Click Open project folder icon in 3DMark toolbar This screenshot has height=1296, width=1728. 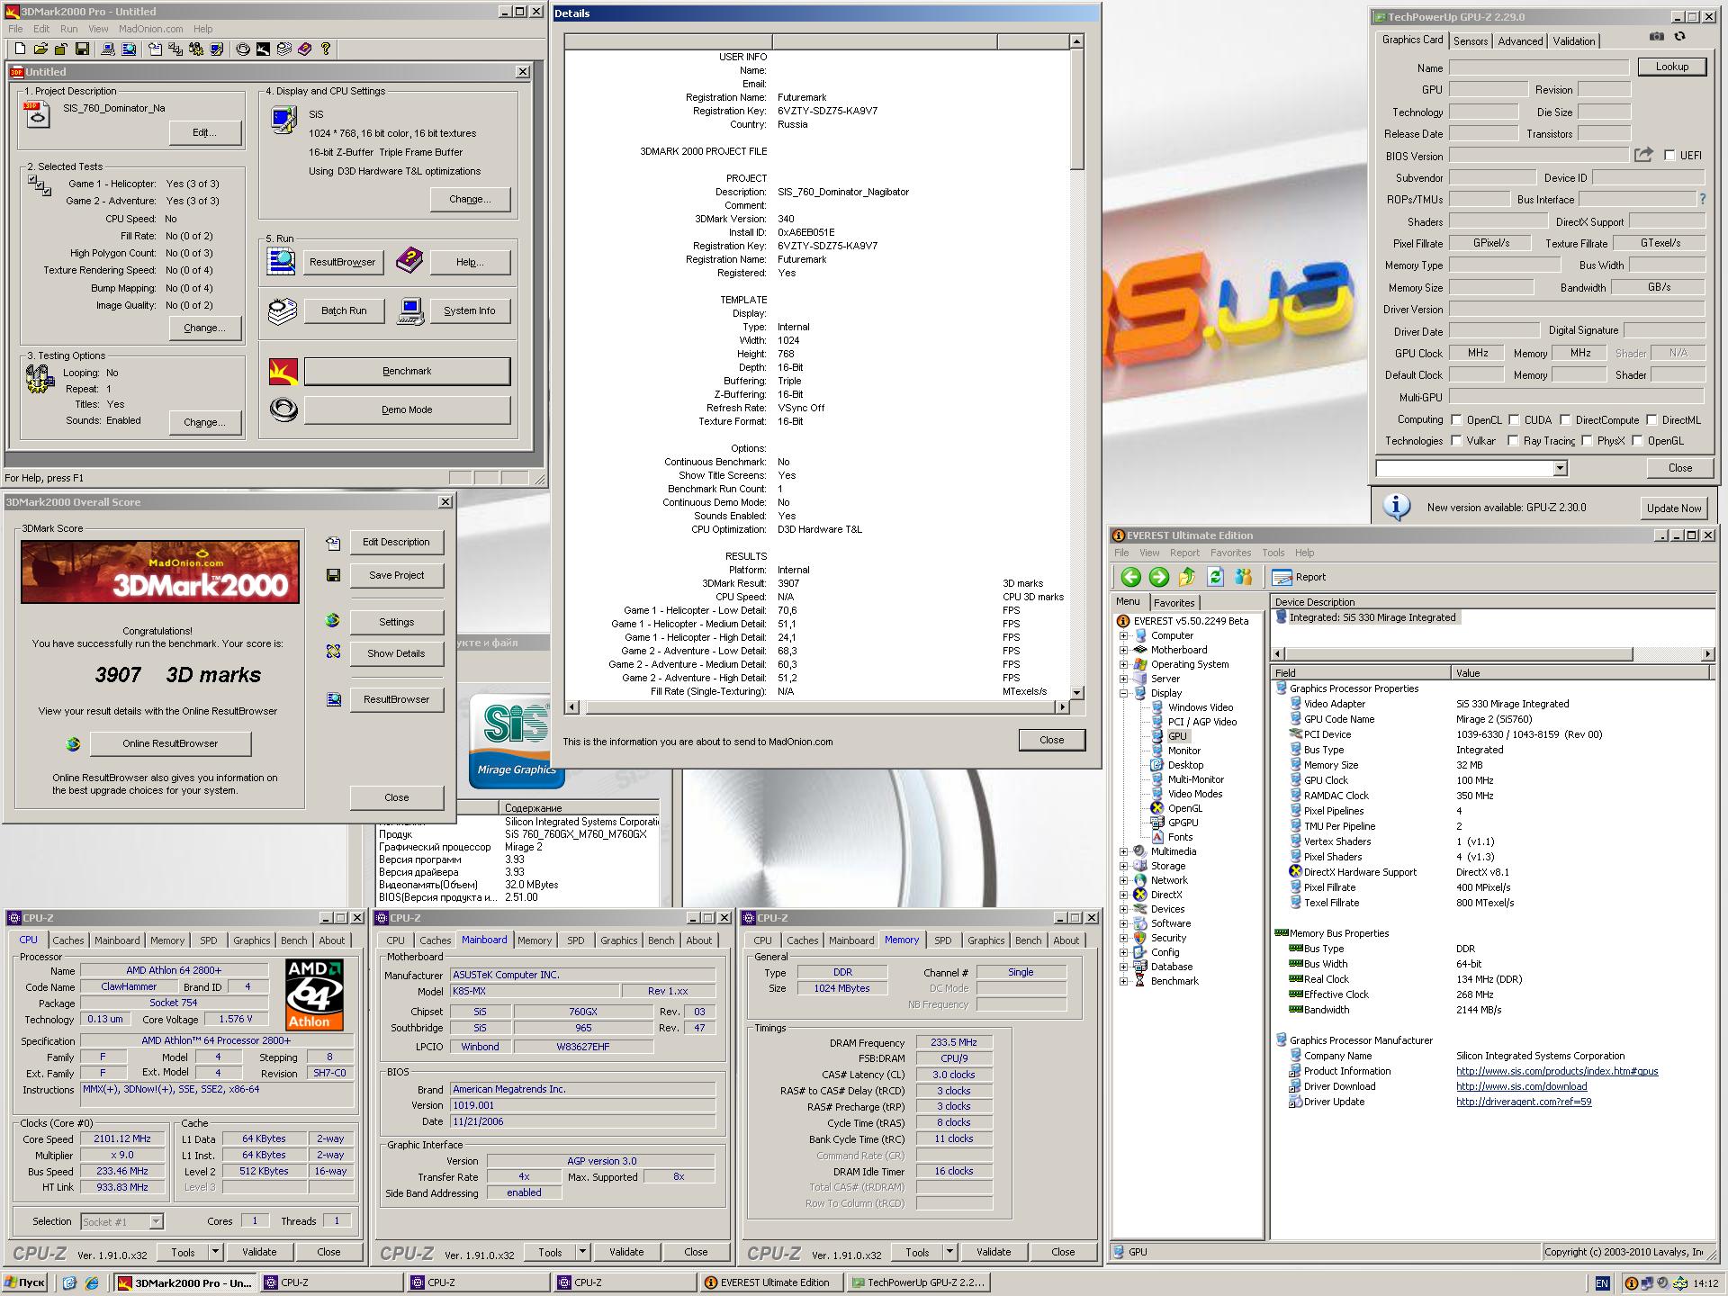40,49
